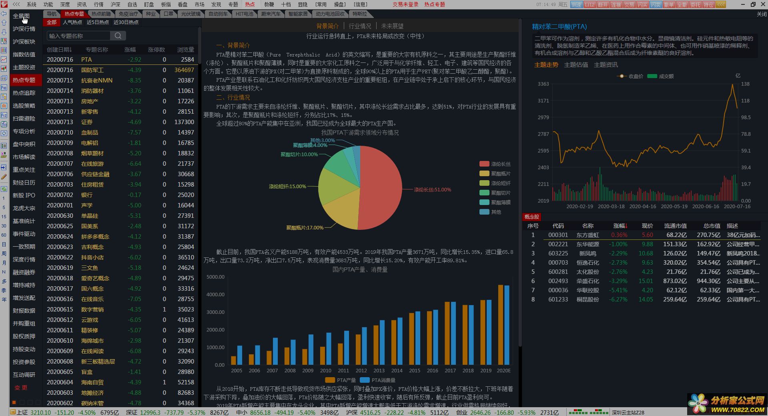Click the down arrow icon in left strip
The image size is (768, 416).
click(4, 32)
